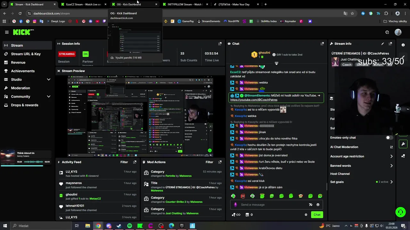410x230 pixels.
Task: Go to Stream in the sidebar
Action: [27, 45]
